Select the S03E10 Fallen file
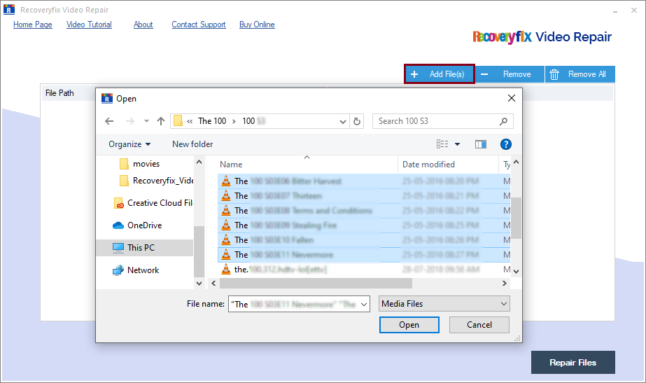The image size is (646, 383). (364, 240)
